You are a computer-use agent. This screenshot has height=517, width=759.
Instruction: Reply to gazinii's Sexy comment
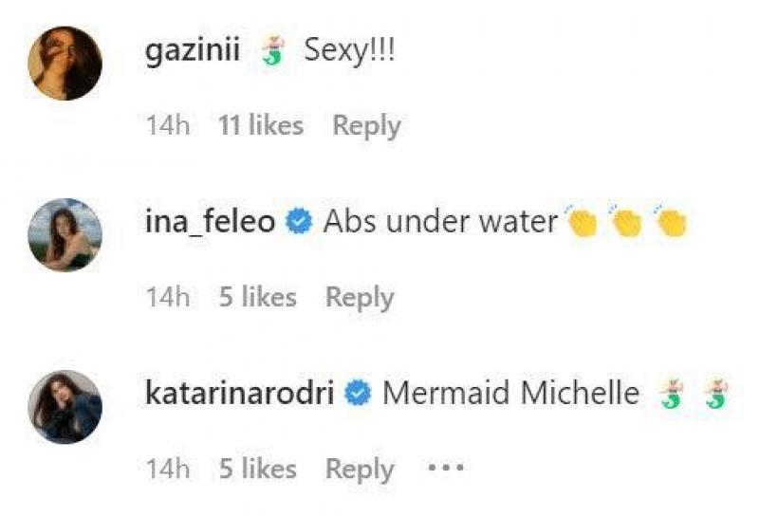(366, 125)
